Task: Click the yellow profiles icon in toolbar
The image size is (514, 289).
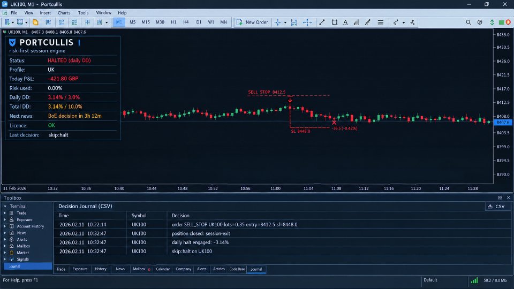Action: coord(35,22)
